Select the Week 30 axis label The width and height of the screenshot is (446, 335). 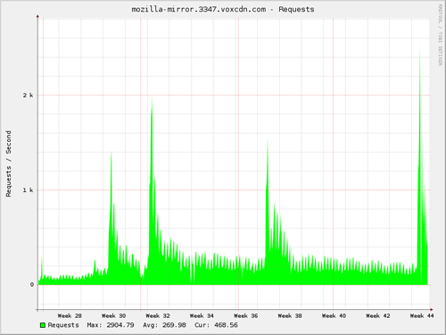tap(113, 316)
